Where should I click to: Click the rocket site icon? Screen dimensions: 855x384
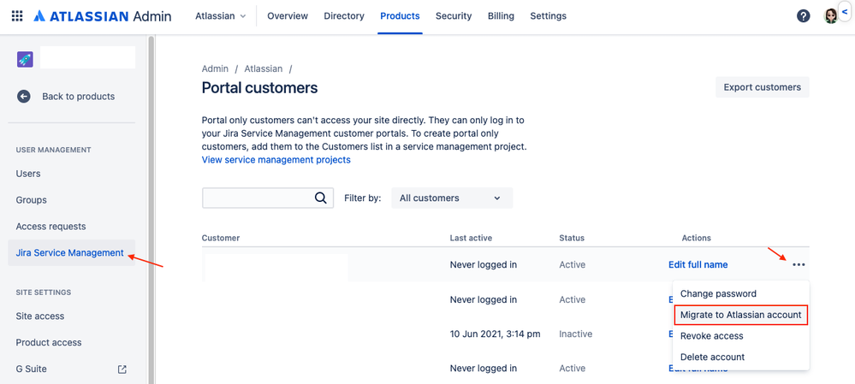pos(25,59)
